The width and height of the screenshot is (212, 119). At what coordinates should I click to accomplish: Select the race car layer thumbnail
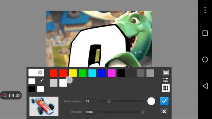(x=44, y=106)
